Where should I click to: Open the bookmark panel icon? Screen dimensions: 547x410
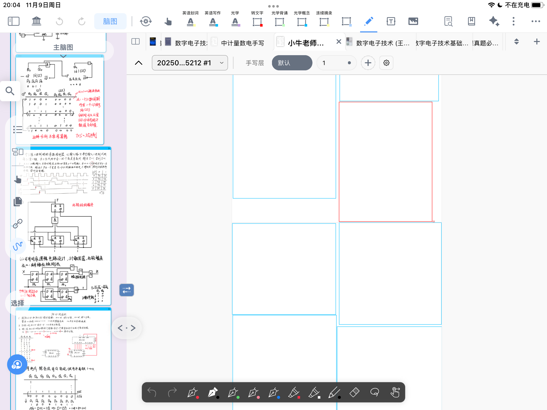pyautogui.click(x=471, y=21)
